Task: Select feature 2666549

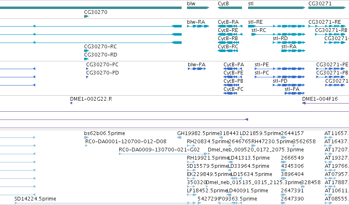Action: click(x=283, y=162)
